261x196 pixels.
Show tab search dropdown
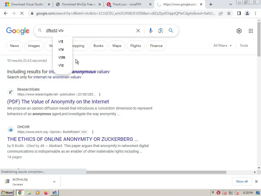click(230, 5)
